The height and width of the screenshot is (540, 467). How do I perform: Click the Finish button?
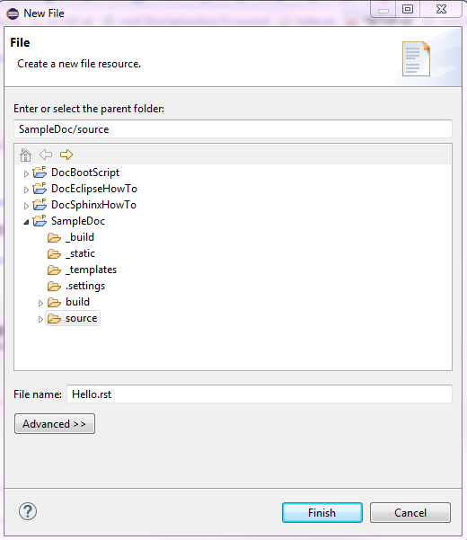click(322, 512)
